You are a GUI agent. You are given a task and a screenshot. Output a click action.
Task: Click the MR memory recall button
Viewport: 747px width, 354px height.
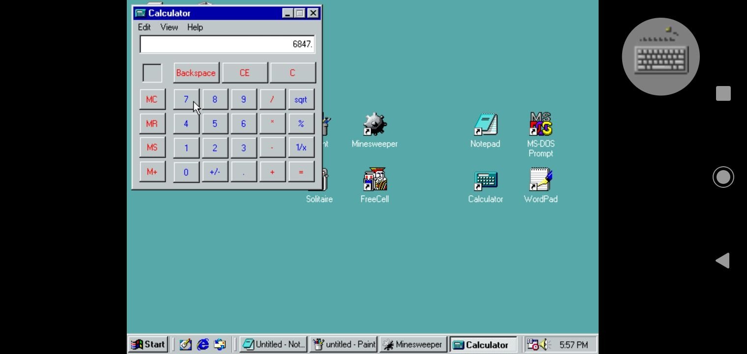click(152, 123)
